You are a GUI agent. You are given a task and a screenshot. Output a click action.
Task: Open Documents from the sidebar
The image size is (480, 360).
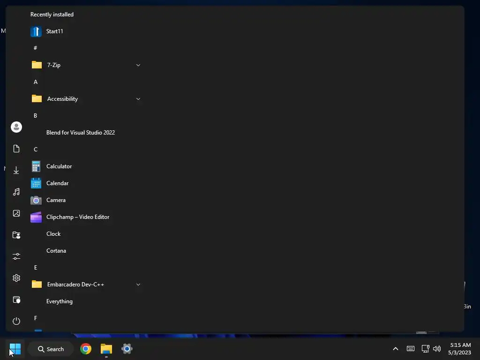tap(16, 149)
